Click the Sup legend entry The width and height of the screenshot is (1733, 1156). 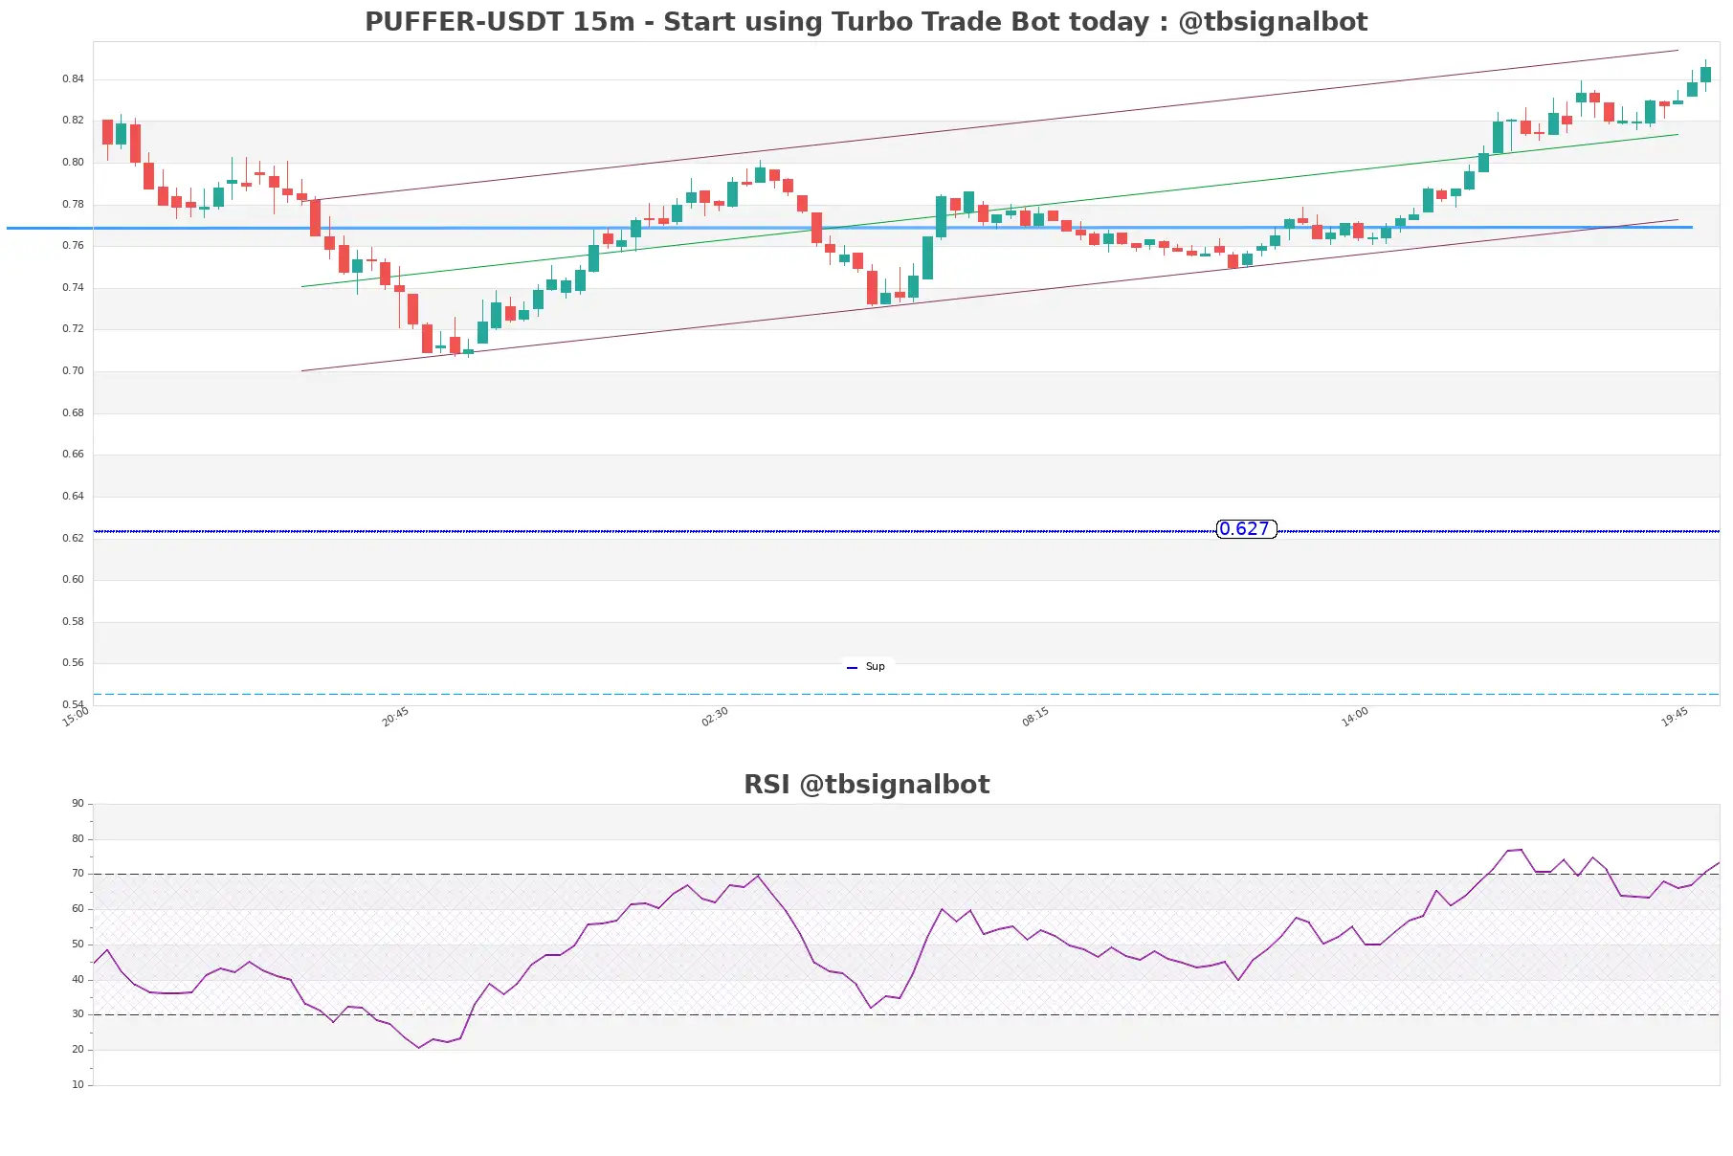866,666
